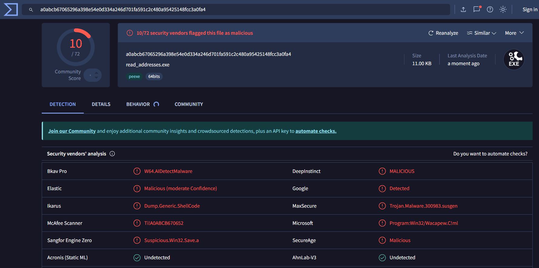The image size is (539, 268).
Task: Switch to the DETECTION tab
Action: (63, 104)
